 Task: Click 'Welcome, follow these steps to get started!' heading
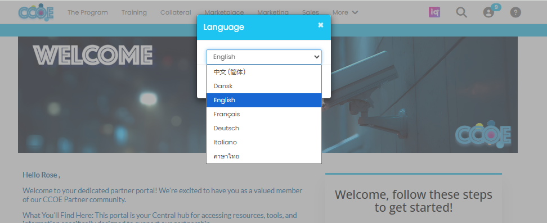[x=414, y=201]
